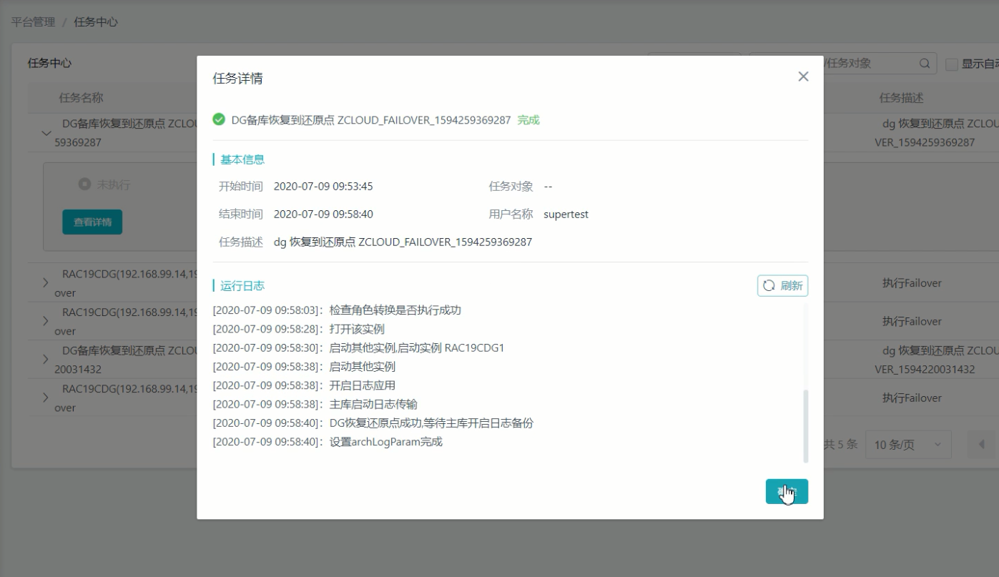Close the 任务详情 dialog via the X icon
The image size is (999, 577).
point(802,77)
